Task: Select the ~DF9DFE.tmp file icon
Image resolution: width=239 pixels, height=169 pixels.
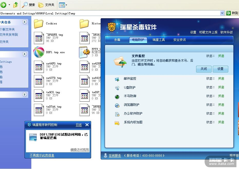Action: point(39,38)
